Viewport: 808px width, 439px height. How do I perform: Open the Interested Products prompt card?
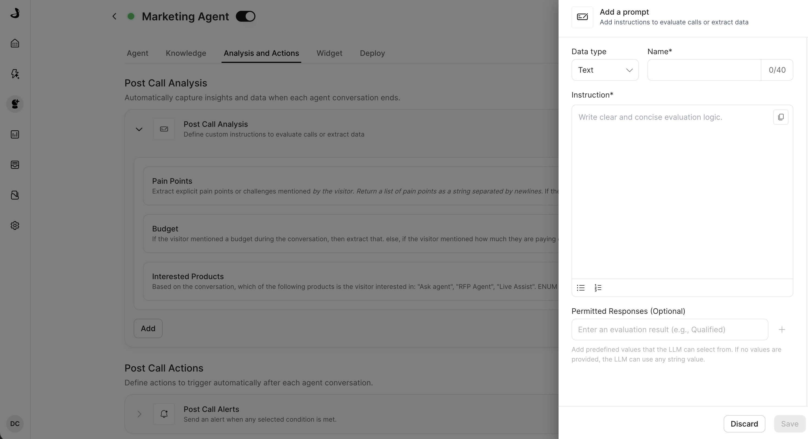point(351,281)
